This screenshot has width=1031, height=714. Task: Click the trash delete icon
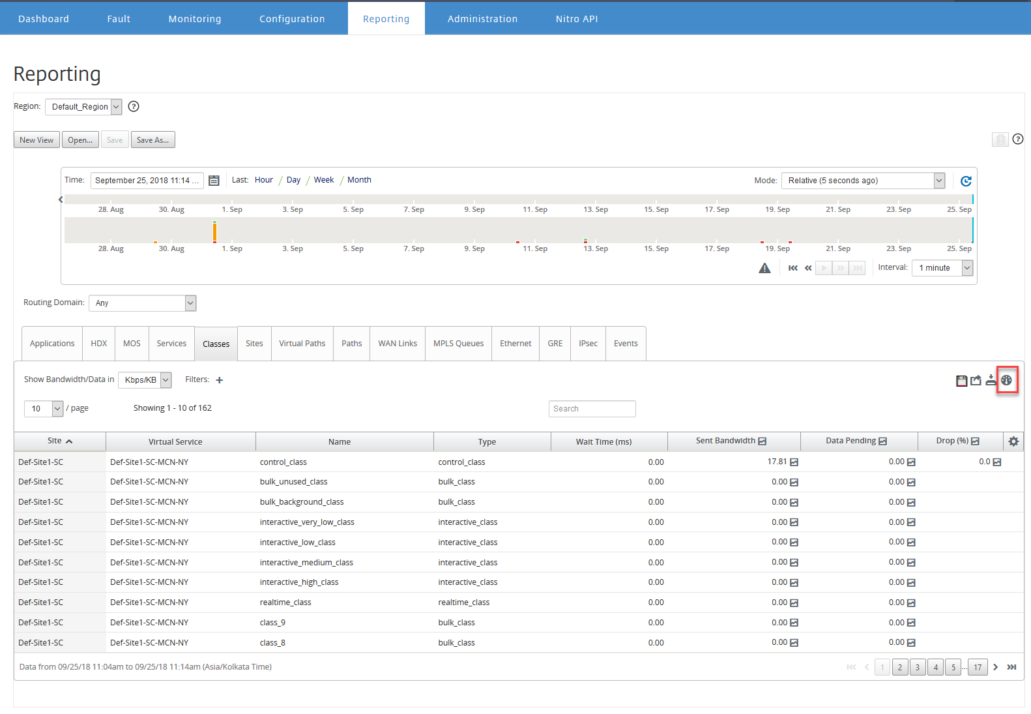[x=1000, y=140]
